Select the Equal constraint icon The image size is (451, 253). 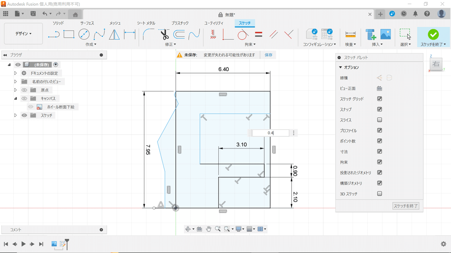pos(258,34)
